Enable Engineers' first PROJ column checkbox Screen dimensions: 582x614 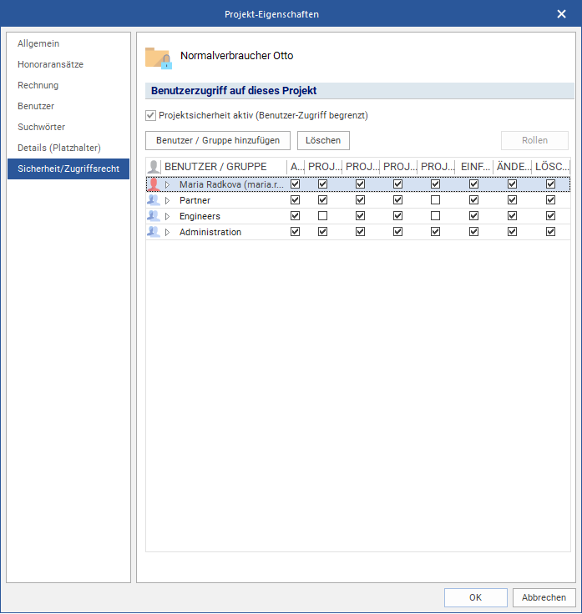click(322, 216)
